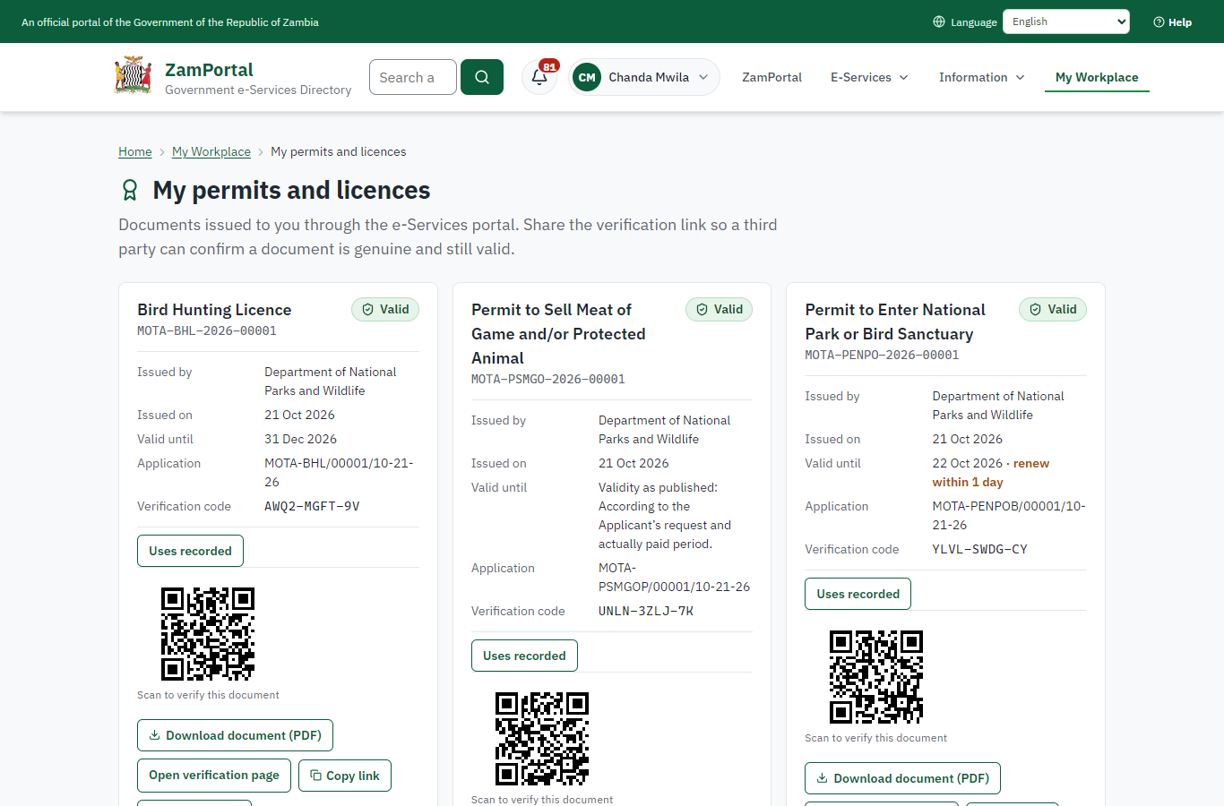Click verification code AWQ2-MGFT-9V

[x=312, y=506]
